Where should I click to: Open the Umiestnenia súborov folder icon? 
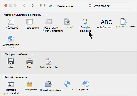click(48, 84)
